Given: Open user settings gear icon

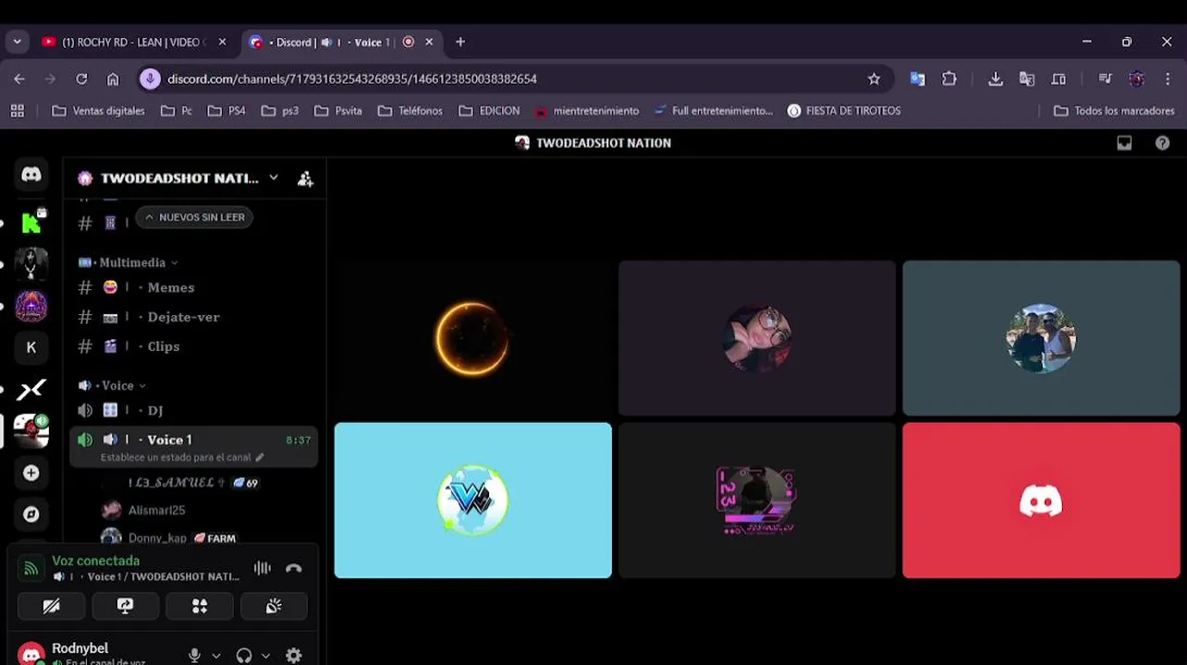Looking at the screenshot, I should pos(294,655).
